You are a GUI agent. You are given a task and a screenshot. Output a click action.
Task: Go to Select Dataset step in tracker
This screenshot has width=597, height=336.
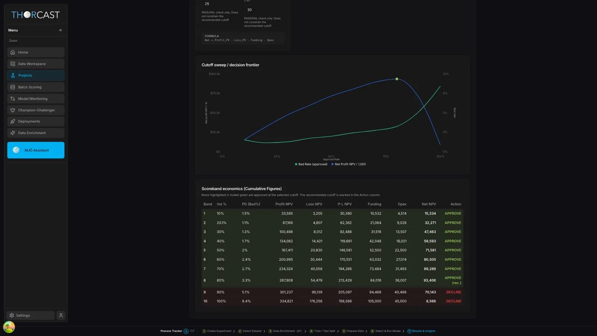click(250, 331)
